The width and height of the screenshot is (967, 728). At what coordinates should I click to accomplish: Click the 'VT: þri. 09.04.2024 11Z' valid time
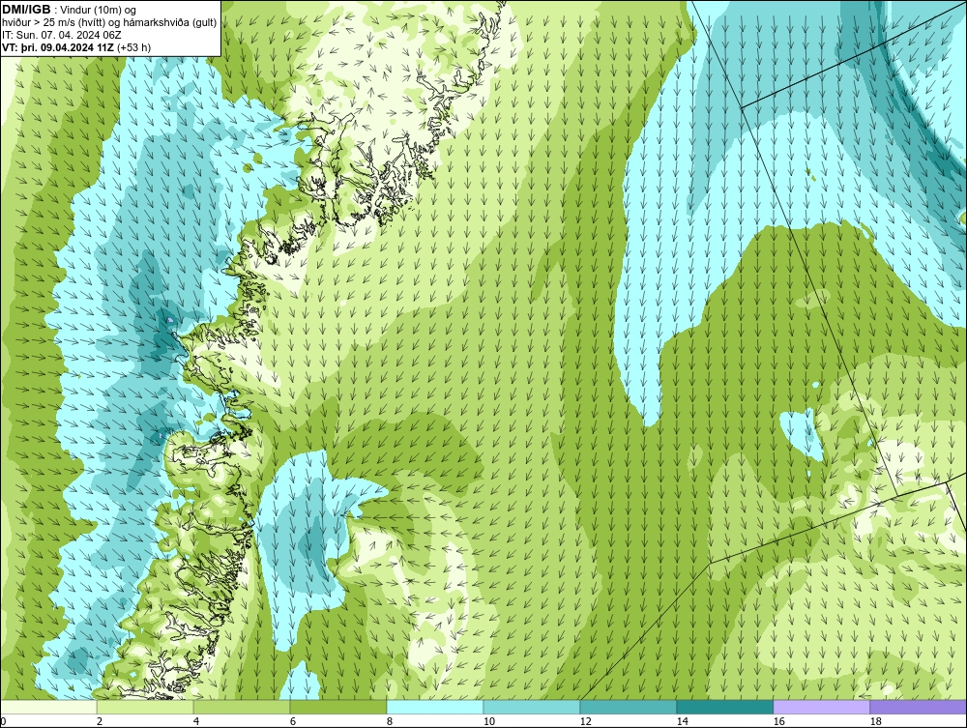[x=59, y=47]
